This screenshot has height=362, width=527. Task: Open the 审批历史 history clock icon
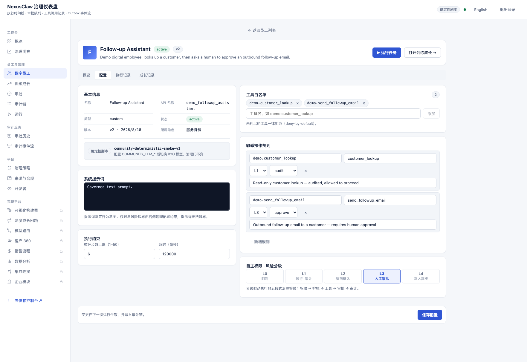click(9, 136)
